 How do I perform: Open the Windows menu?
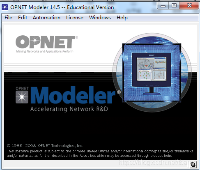[100, 18]
